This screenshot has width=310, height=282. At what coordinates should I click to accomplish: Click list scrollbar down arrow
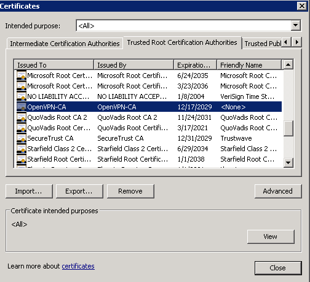(x=288, y=163)
